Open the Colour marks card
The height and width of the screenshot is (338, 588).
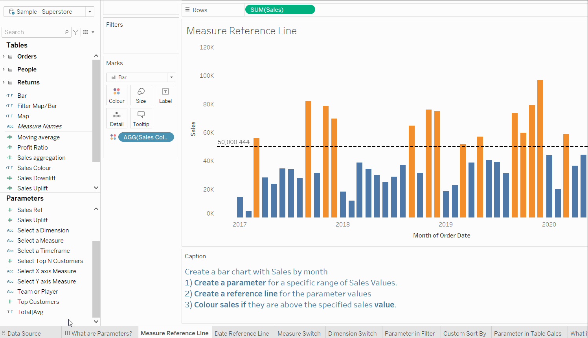pos(117,95)
